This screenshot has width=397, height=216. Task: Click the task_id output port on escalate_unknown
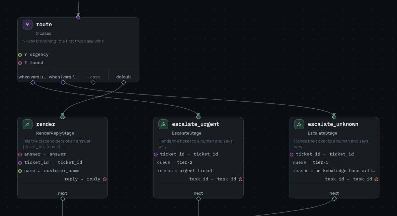tap(376, 179)
